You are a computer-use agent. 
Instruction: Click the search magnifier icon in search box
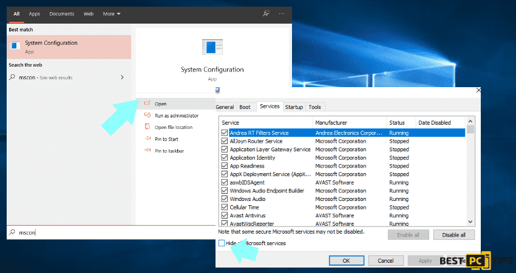(12, 232)
